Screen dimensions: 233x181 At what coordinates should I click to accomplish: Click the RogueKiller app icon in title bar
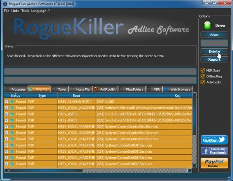5,4
